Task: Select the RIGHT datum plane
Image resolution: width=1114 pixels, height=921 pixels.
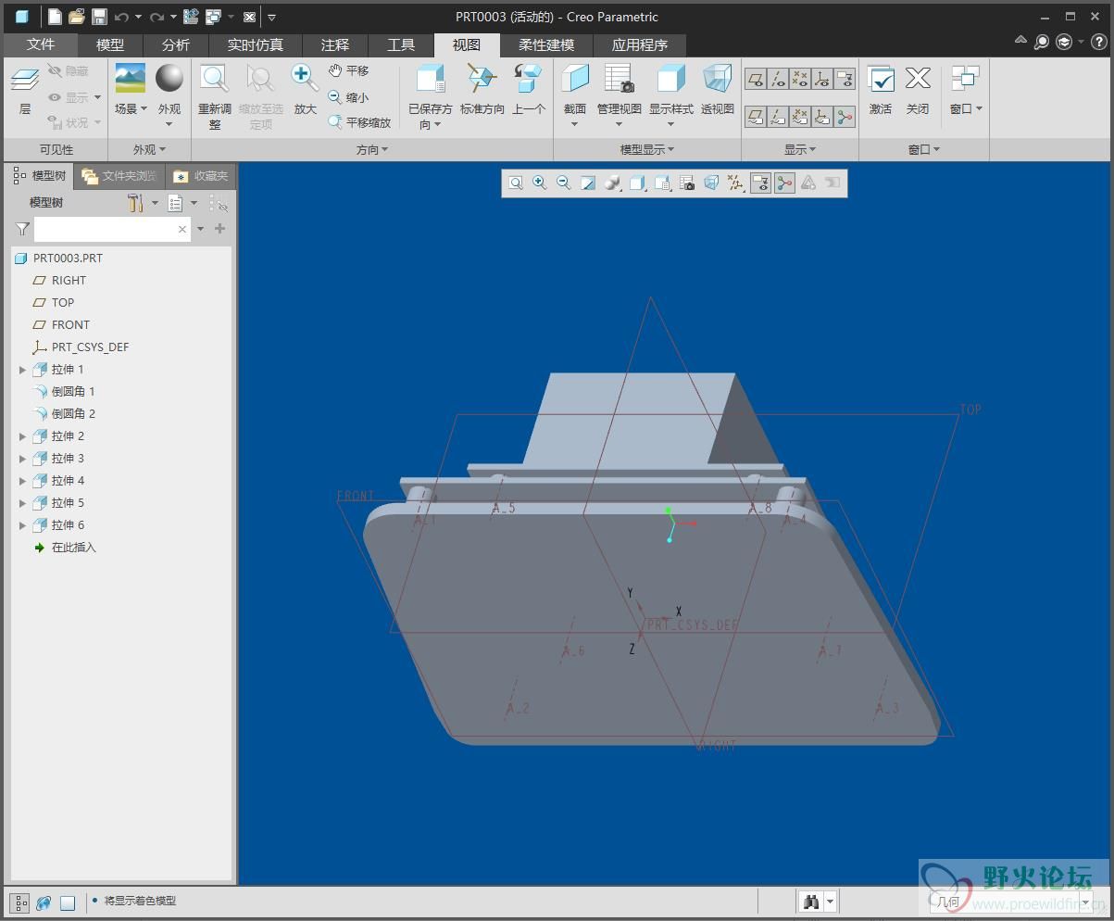Action: click(x=69, y=281)
